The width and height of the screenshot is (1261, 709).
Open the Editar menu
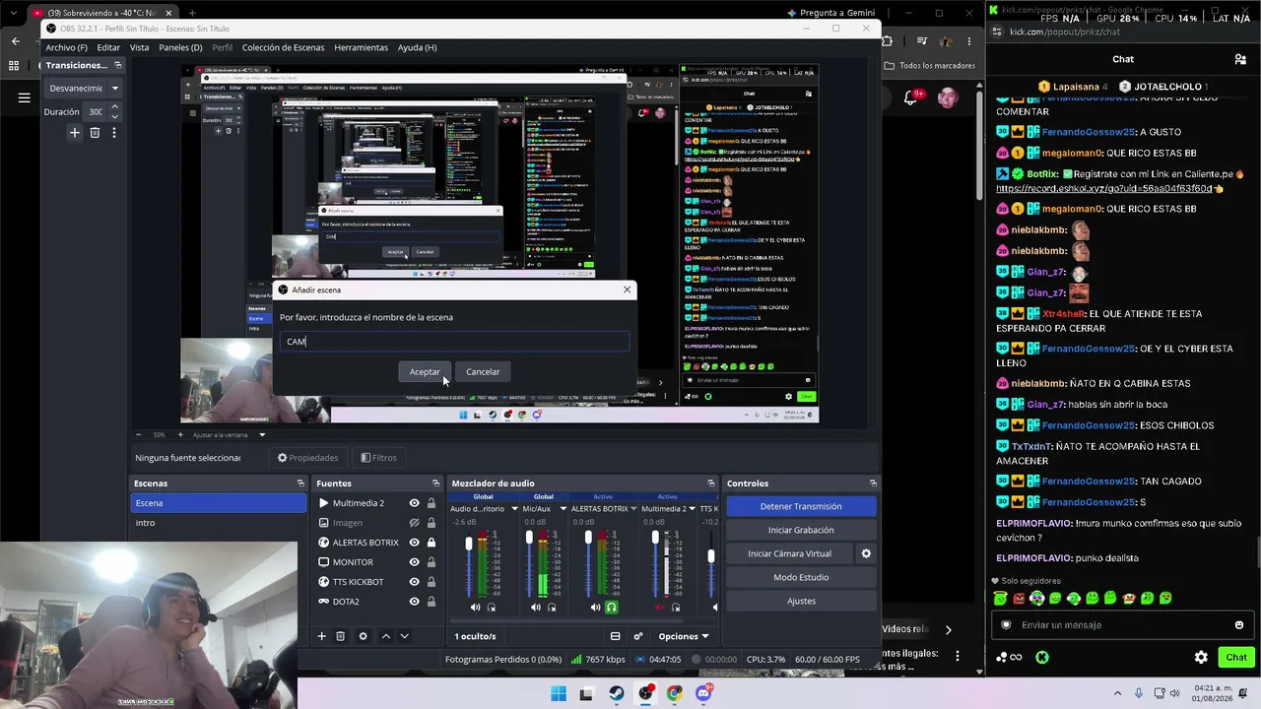(x=108, y=47)
